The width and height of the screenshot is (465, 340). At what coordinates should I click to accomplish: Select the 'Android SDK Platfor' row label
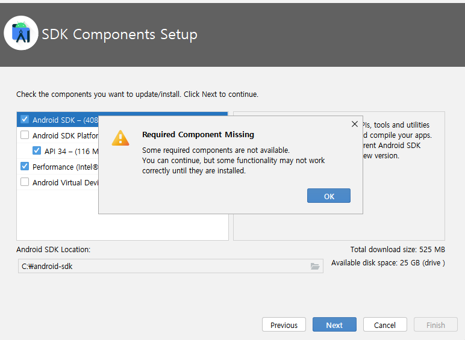[65, 135]
